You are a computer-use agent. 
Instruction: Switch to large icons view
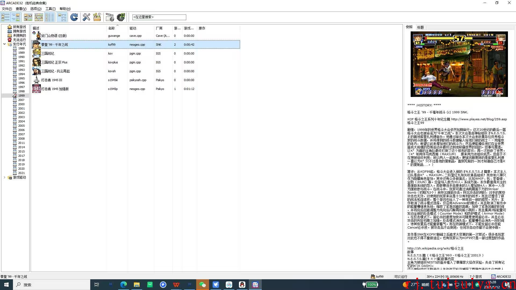click(28, 17)
